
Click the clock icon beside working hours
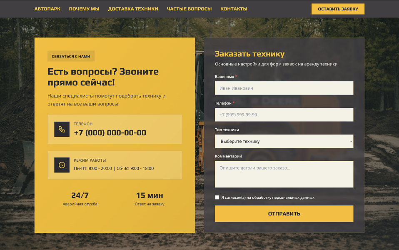[x=62, y=165]
